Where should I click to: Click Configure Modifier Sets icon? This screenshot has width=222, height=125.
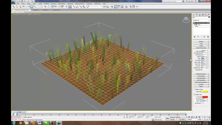pos(208,37)
